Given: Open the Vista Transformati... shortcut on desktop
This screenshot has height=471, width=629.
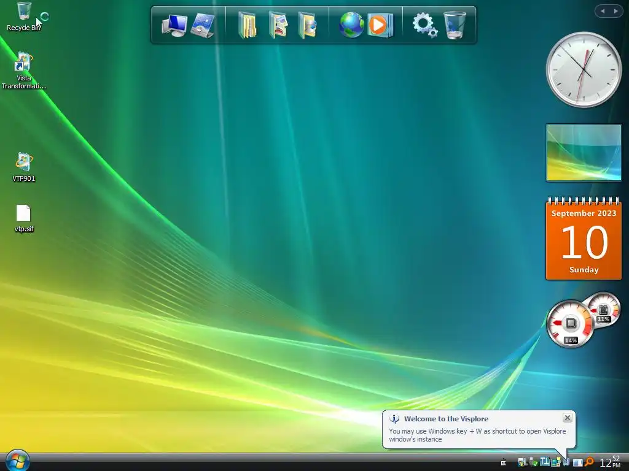Looking at the screenshot, I should click(x=24, y=71).
